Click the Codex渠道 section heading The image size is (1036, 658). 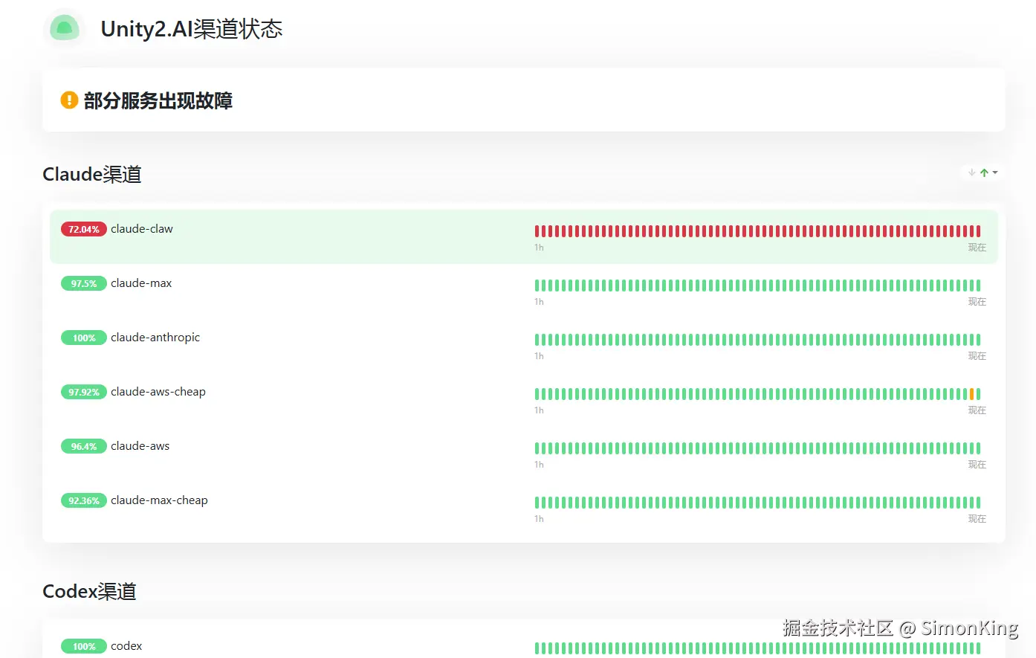click(x=89, y=591)
